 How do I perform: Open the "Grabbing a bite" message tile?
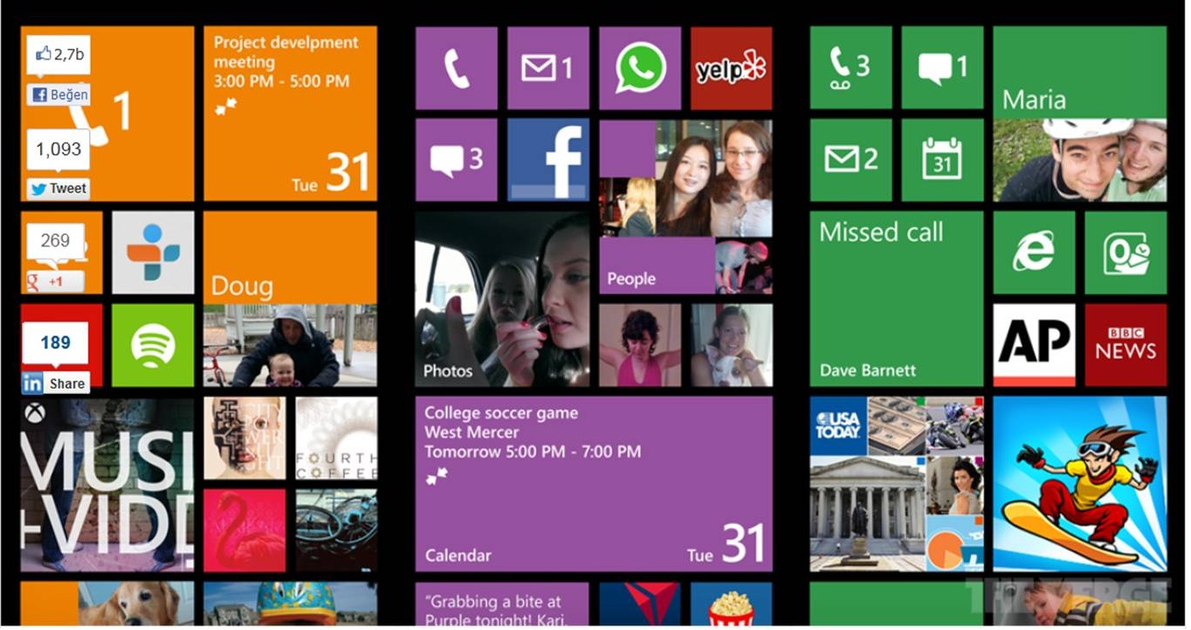pyautogui.click(x=503, y=605)
